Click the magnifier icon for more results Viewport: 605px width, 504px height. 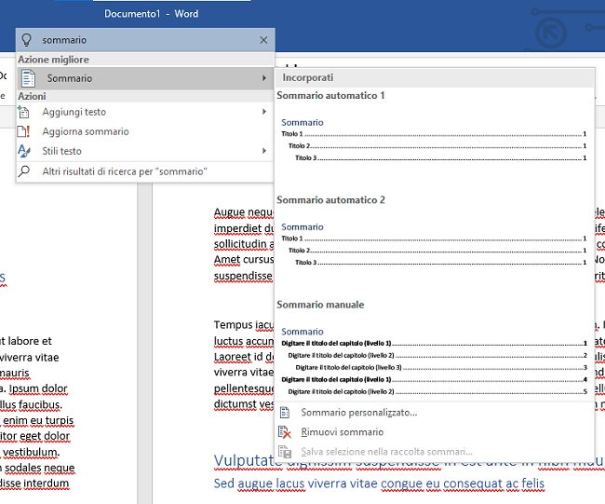(x=24, y=171)
